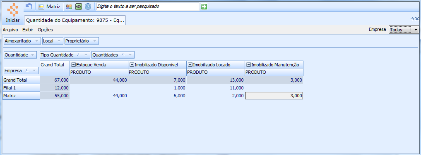This screenshot has width=421, height=155.
Task: Click the users group icon
Action: 69,7
